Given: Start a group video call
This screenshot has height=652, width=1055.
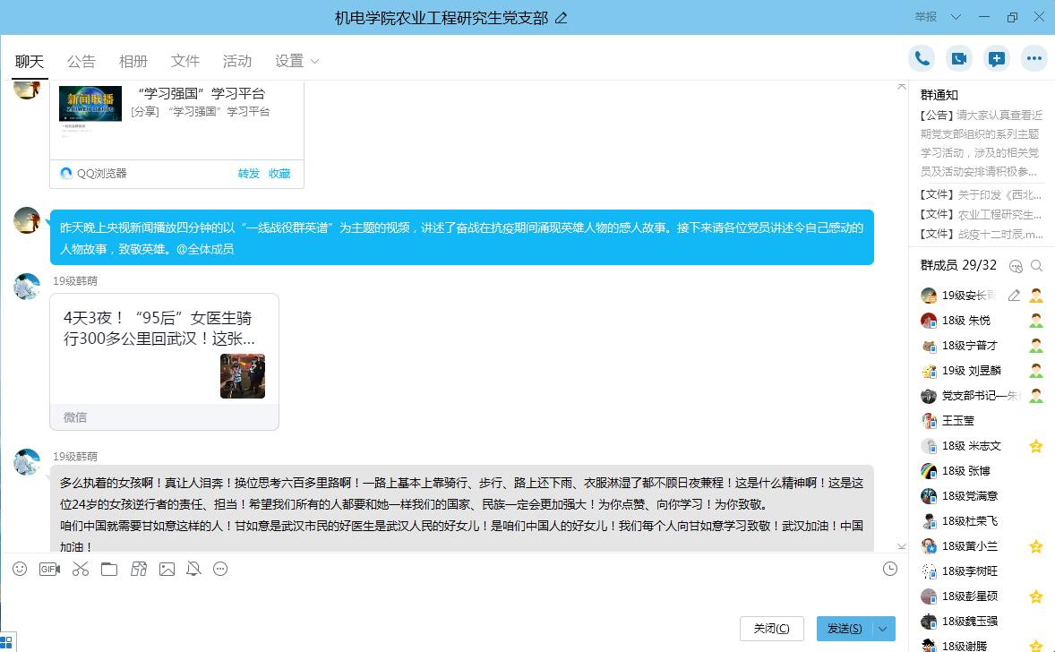Looking at the screenshot, I should [x=958, y=59].
